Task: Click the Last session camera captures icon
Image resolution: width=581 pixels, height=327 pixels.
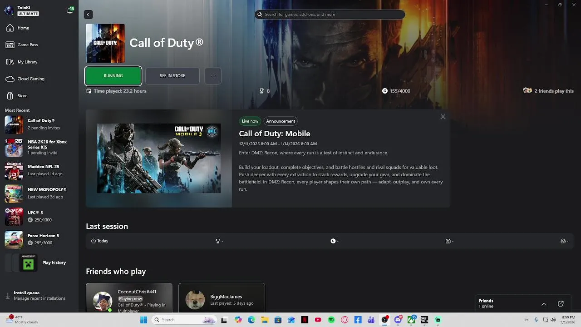Action: [x=449, y=241]
